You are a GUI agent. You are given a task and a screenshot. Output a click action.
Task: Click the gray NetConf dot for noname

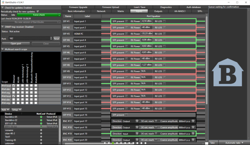click(x=41, y=130)
